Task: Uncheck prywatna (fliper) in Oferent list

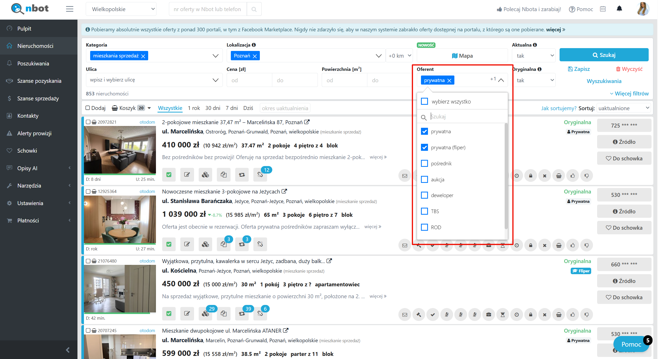Action: coord(424,147)
